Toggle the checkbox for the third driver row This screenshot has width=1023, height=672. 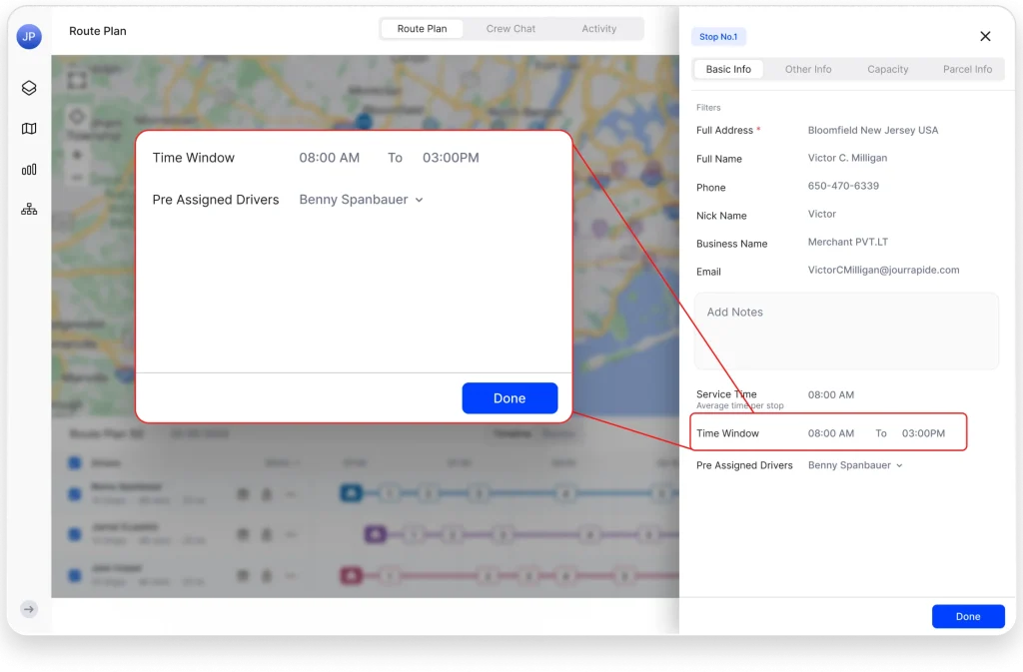(x=75, y=575)
